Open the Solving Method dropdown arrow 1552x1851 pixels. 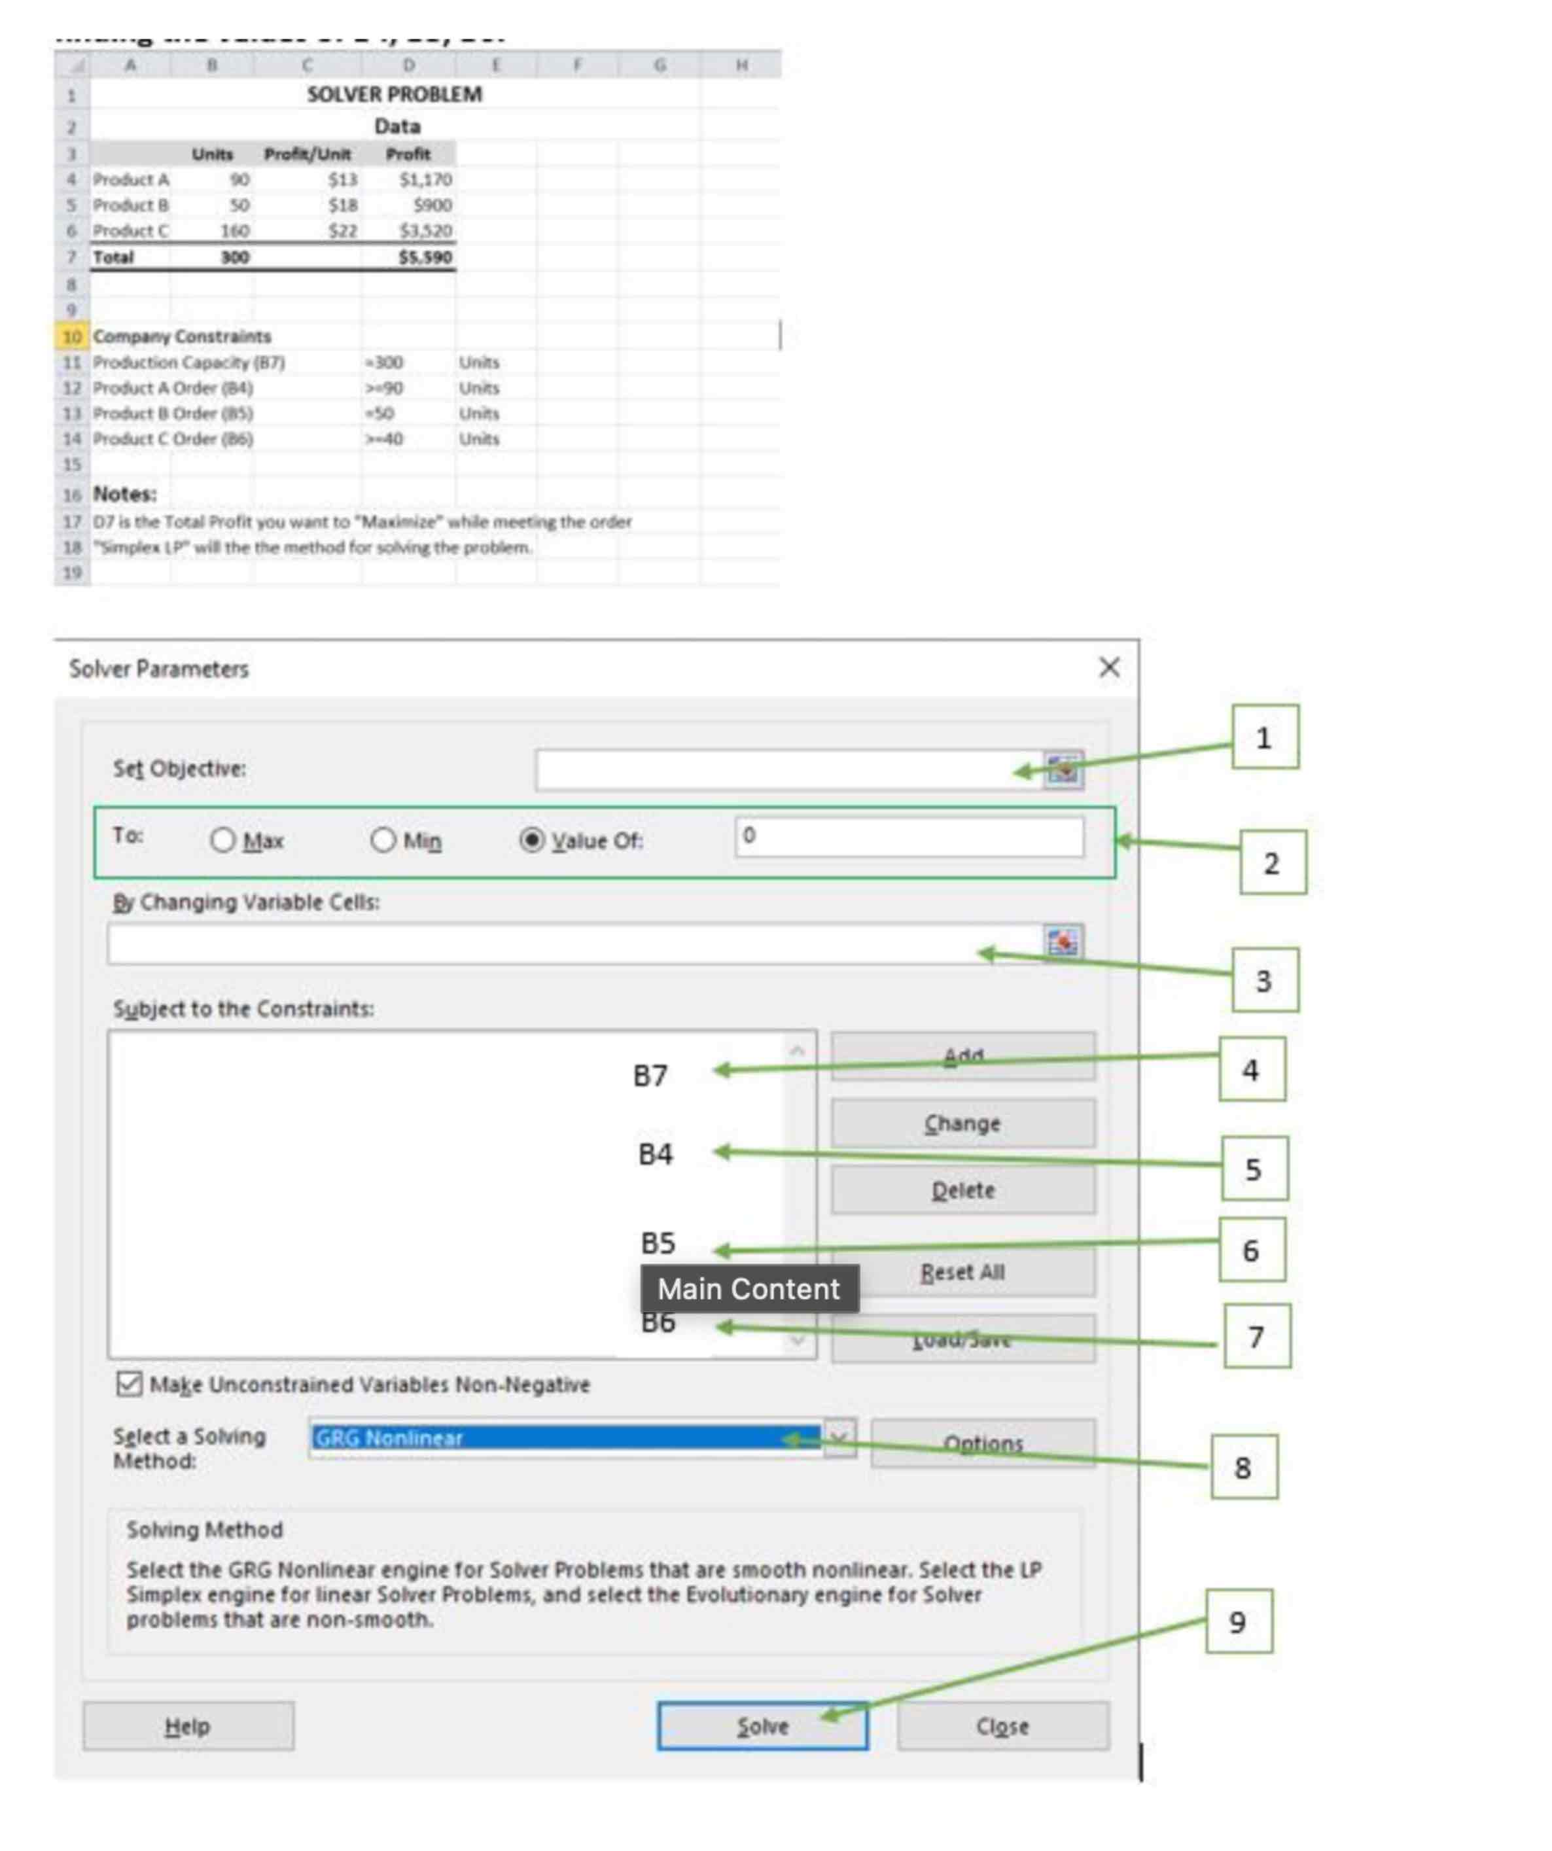click(x=840, y=1439)
